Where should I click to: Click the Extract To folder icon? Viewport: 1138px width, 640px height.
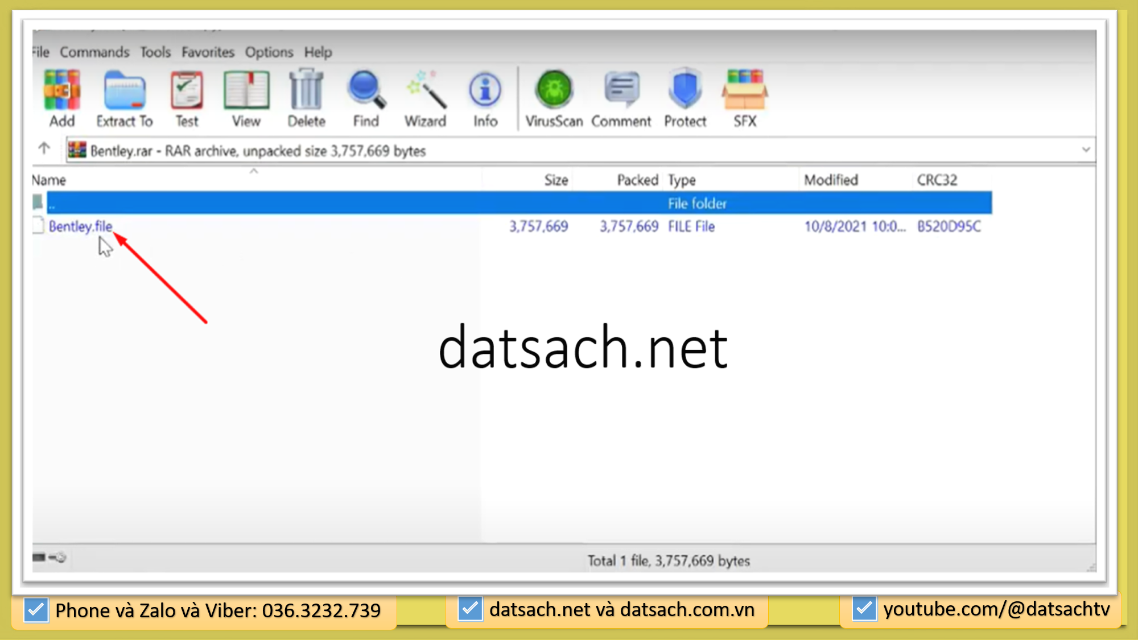pyautogui.click(x=125, y=90)
